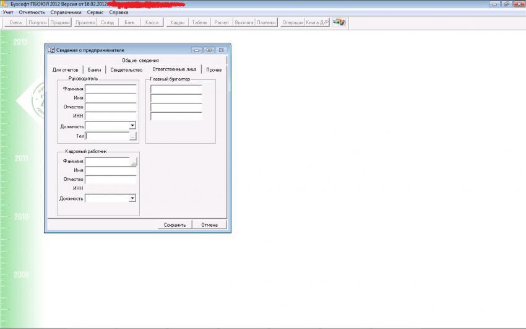
Task: Open Книга Д/Р from the toolbar
Action: (x=317, y=22)
